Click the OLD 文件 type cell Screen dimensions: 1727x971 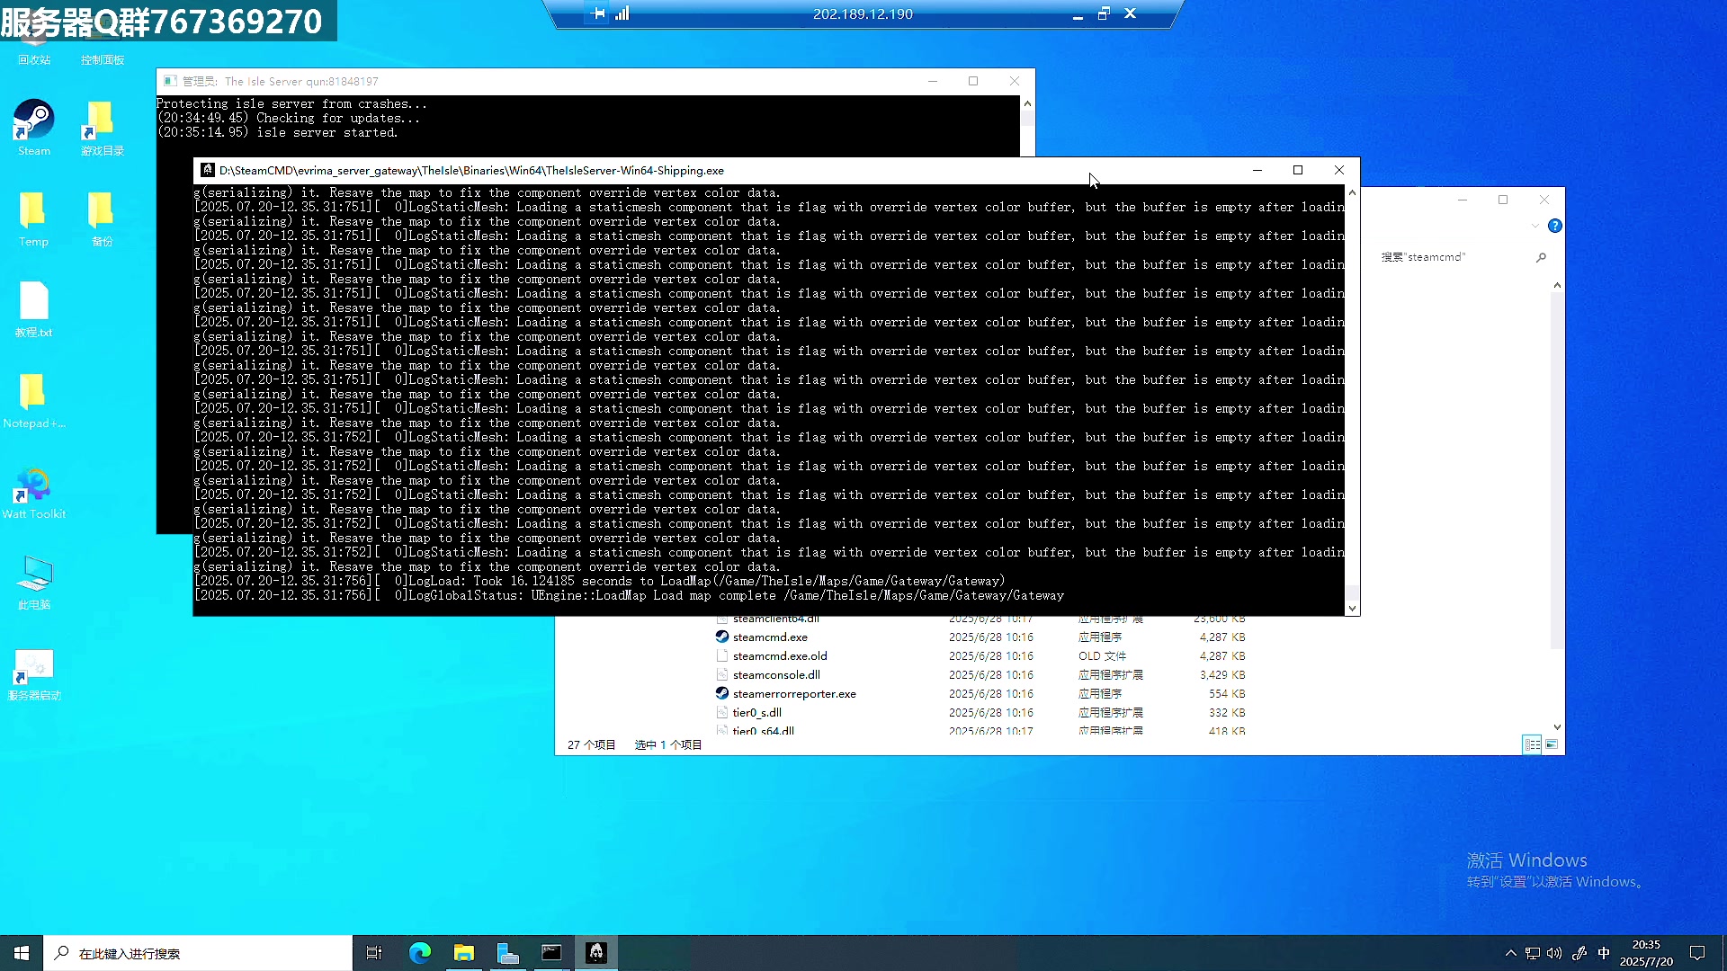[1103, 655]
